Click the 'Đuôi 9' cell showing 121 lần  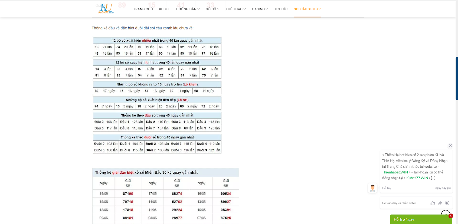pyautogui.click(x=208, y=150)
